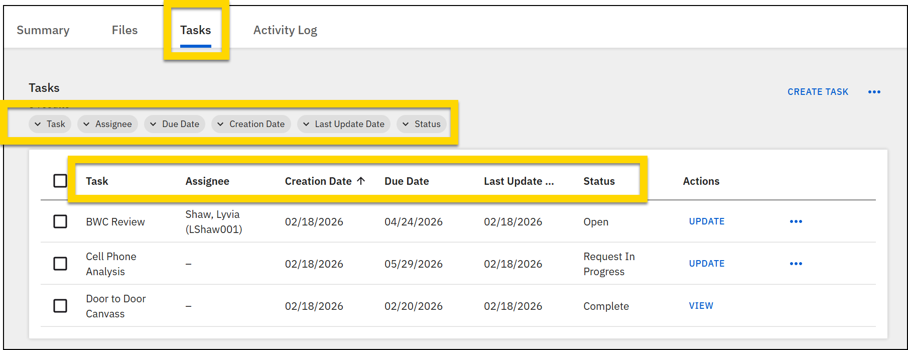The height and width of the screenshot is (350, 908).
Task: Click the due date 05/29/2026
Action: pyautogui.click(x=414, y=264)
